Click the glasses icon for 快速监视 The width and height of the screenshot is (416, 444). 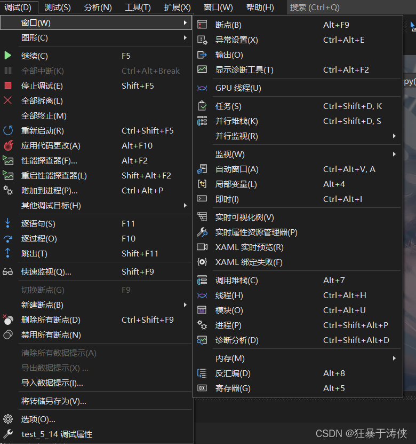pos(7,272)
